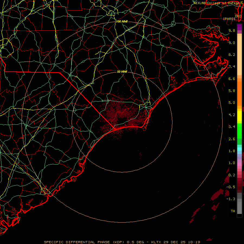This screenshot has height=244, width=244.
Task: Click the "[PHAS]" label above the color scale
Action: pyautogui.click(x=229, y=19)
